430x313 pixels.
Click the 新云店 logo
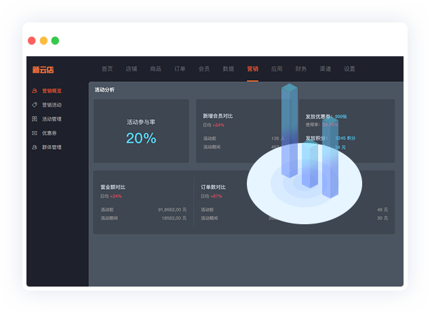tap(43, 69)
